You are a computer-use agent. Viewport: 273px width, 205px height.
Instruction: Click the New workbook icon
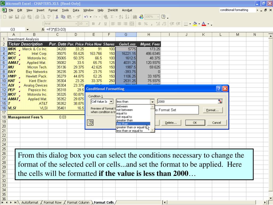point(5,17)
